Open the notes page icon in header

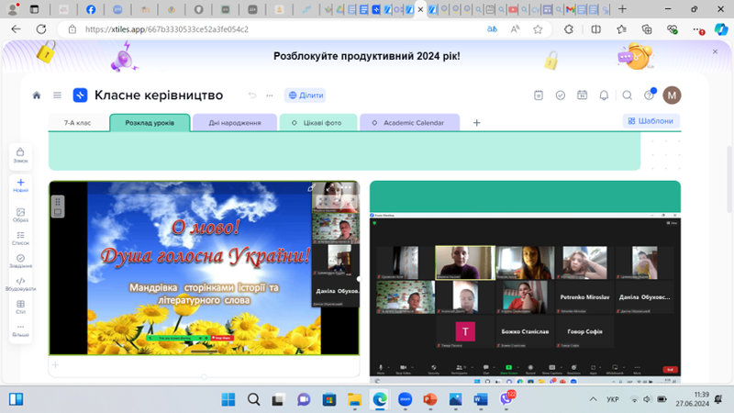point(539,95)
